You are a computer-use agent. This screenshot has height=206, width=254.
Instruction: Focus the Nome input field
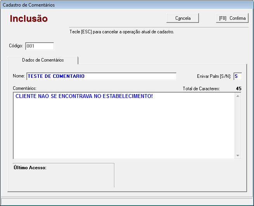[x=101, y=76]
